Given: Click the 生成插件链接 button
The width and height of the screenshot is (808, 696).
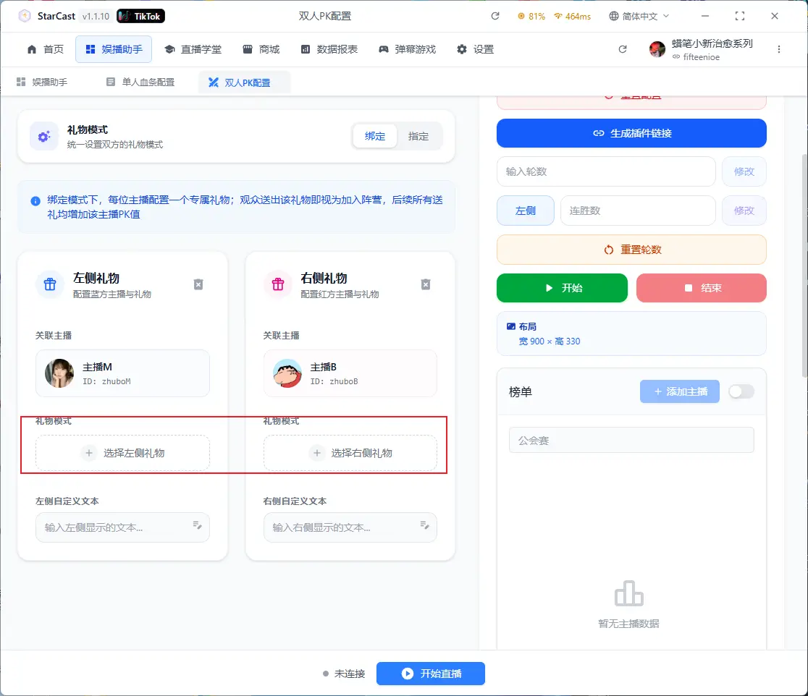Looking at the screenshot, I should pos(631,133).
